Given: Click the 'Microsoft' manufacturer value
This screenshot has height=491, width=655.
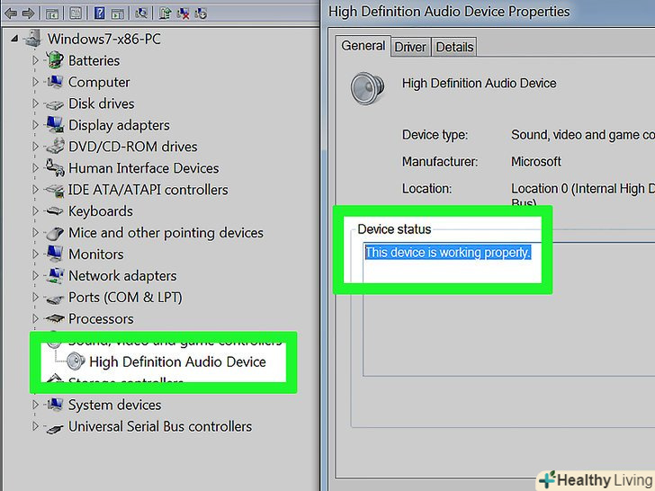Looking at the screenshot, I should point(536,162).
